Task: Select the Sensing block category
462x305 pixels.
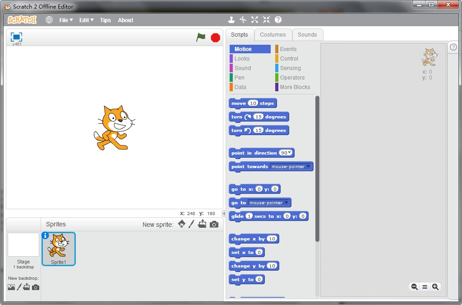Action: click(x=295, y=68)
